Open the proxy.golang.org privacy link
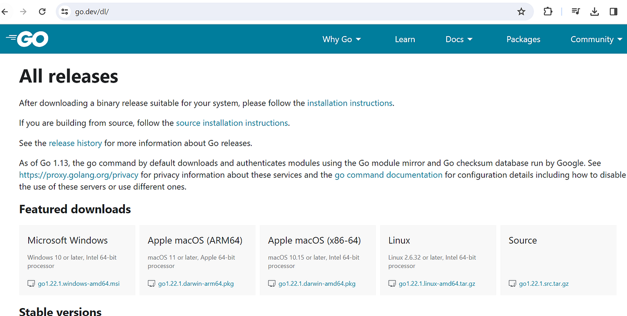627x316 pixels. click(78, 174)
